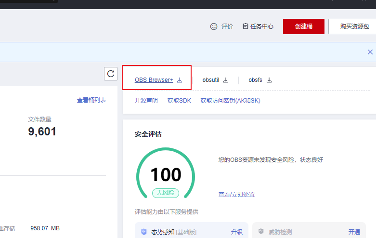The image size is (376, 238).
Task: Click the smiley face feedback icon
Action: pyautogui.click(x=214, y=26)
